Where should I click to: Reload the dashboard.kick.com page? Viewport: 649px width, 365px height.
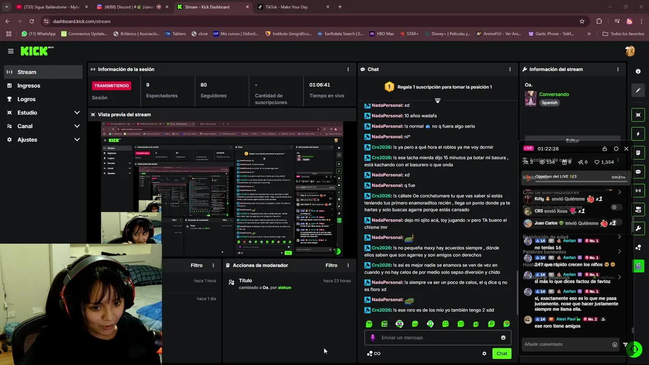[31, 21]
